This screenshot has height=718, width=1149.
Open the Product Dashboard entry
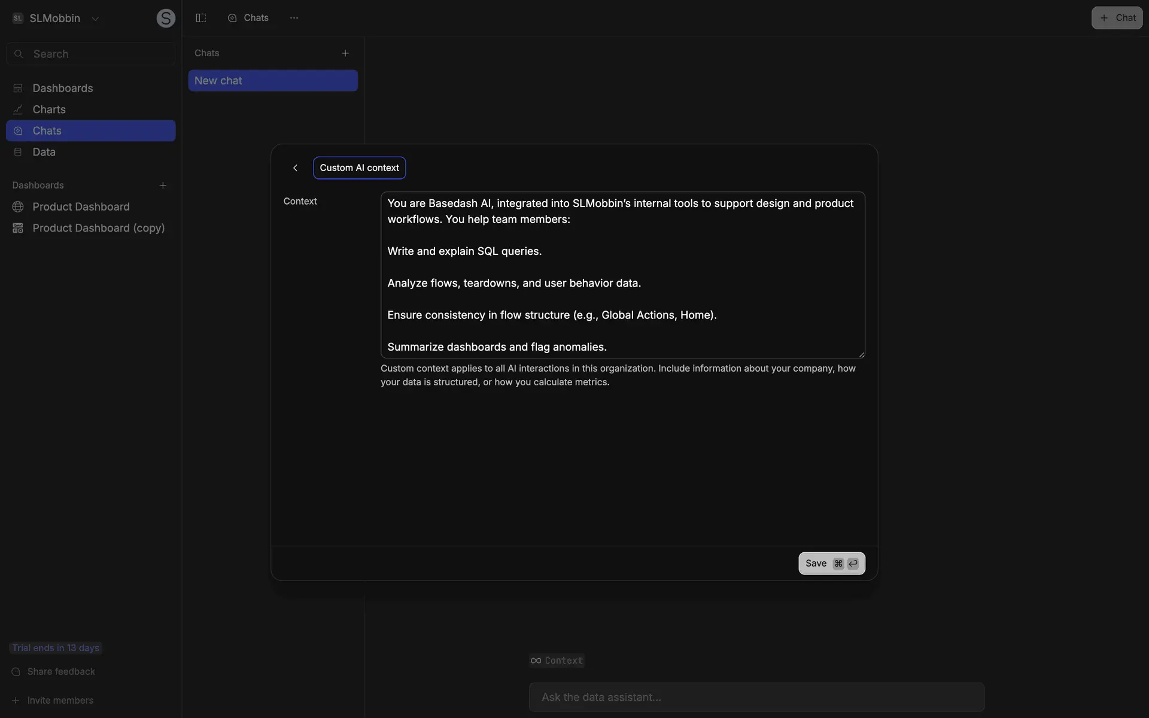tap(81, 206)
